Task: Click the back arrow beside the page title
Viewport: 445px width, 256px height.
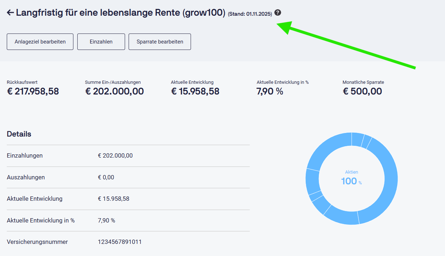Action: click(x=10, y=13)
